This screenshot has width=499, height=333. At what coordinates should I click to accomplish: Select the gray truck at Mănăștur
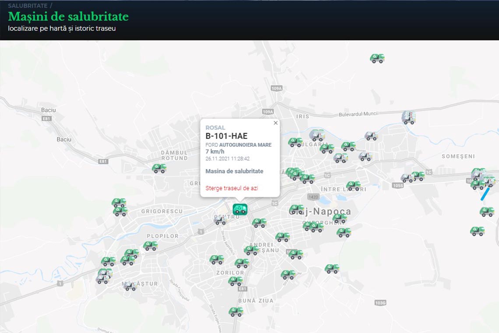pos(129,286)
